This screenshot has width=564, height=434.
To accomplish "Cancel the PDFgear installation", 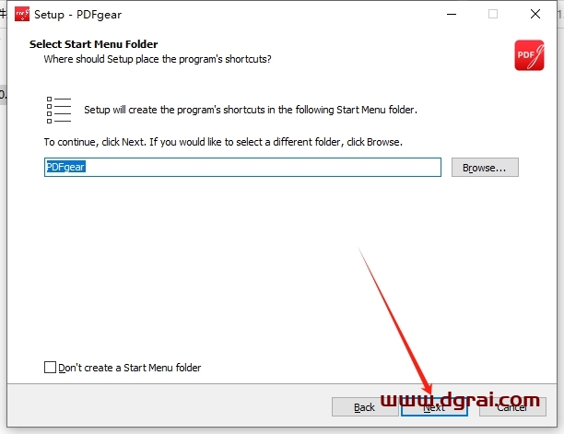I will (511, 406).
